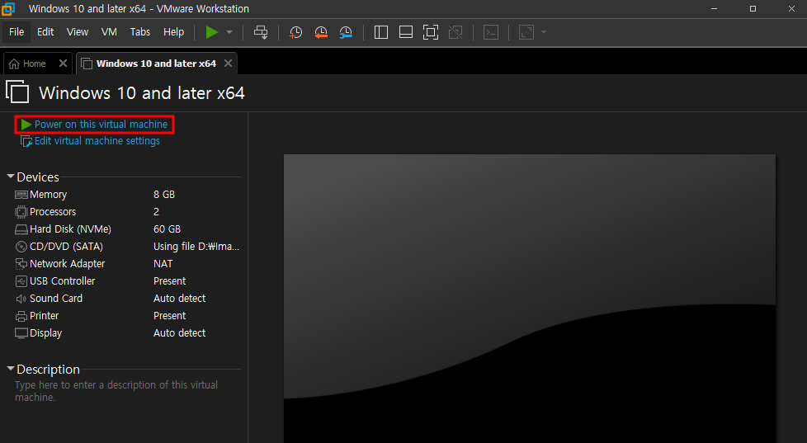Viewport: 807px width, 443px height.
Task: Click the USB Controller icon
Action: 21,281
